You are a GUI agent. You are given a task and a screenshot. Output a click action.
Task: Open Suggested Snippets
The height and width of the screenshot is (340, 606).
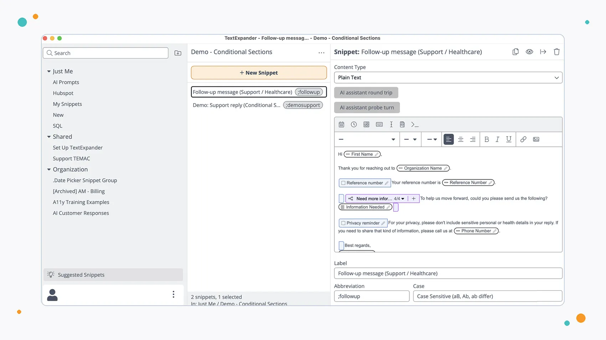point(113,275)
